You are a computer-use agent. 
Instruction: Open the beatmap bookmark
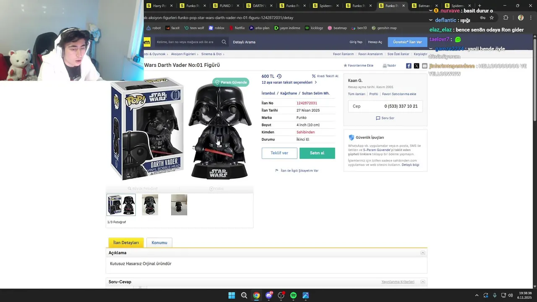(337, 28)
